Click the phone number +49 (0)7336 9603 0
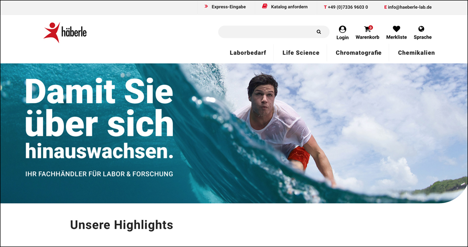Viewport: 468px width, 247px height. point(348,7)
